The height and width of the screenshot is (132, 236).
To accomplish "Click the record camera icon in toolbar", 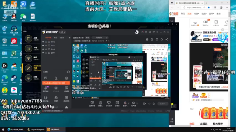I will click(144, 104).
